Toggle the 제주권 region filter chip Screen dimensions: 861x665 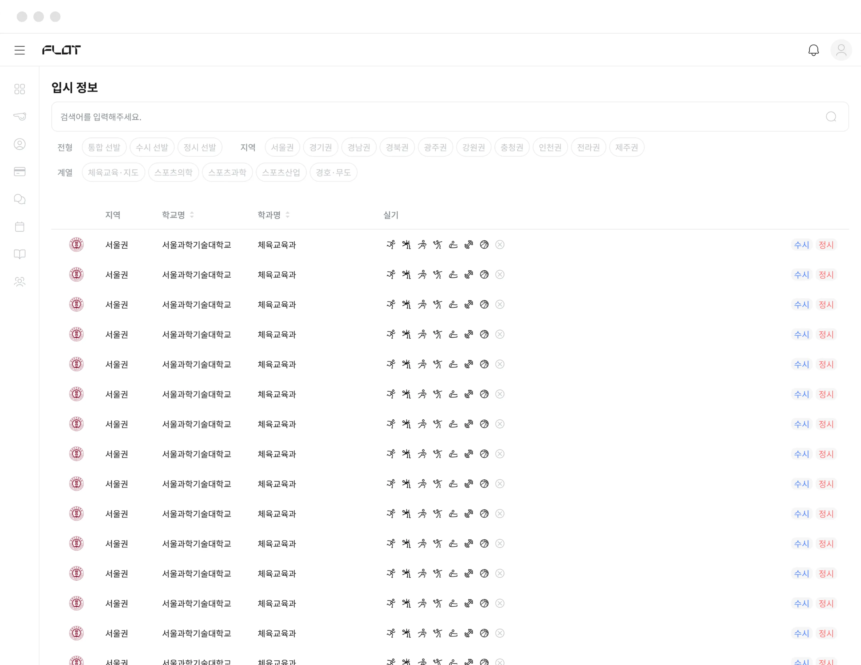click(627, 147)
